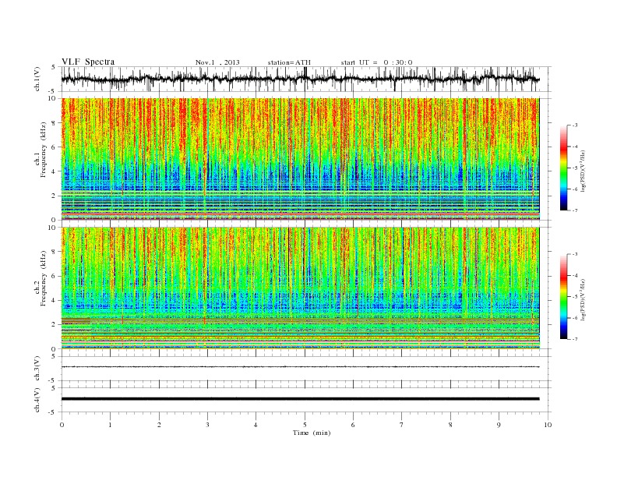617x477 pixels.
Task: Click the ch.3 flat waveform trace
Action: (x=300, y=367)
